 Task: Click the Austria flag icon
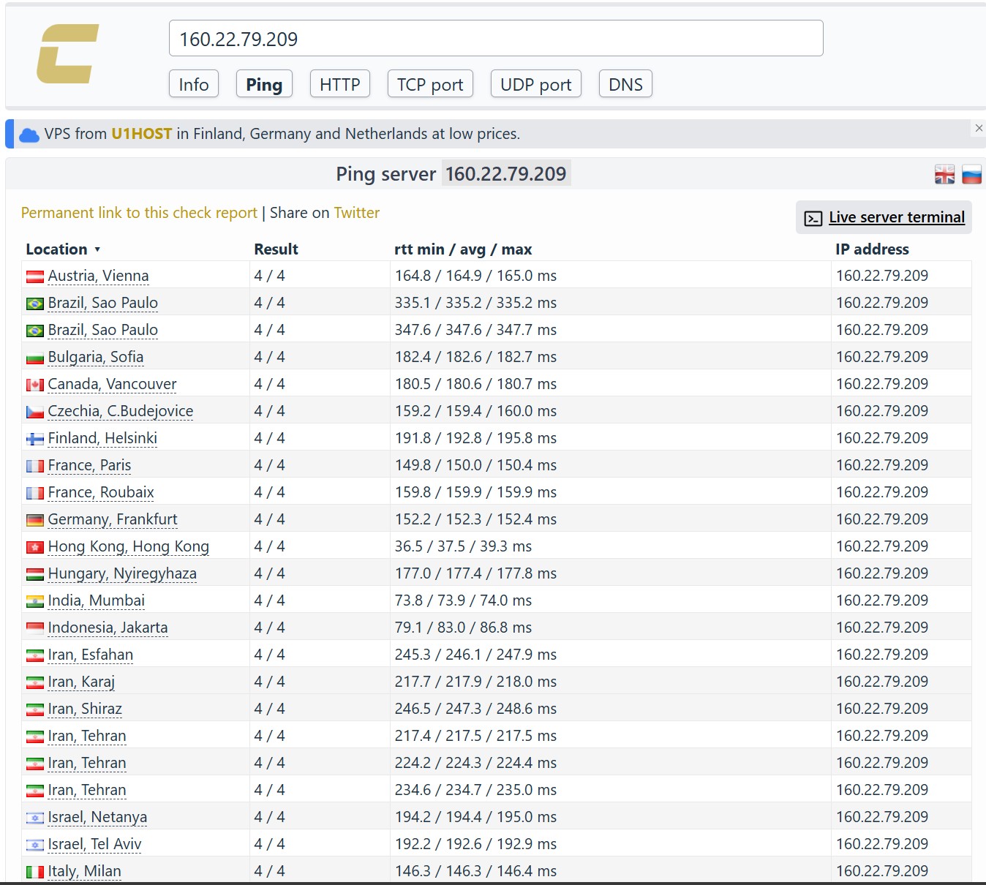35,276
